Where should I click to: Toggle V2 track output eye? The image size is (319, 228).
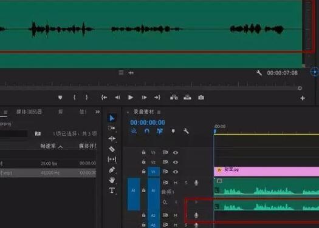click(176, 163)
